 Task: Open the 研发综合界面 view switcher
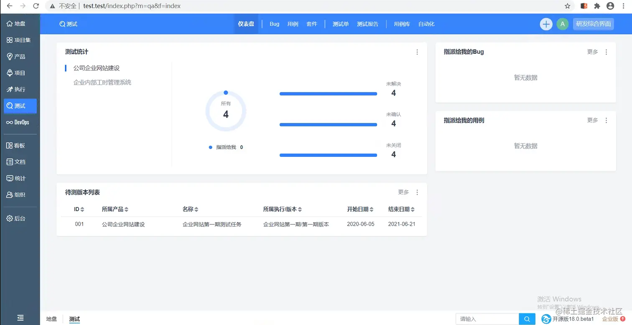594,24
